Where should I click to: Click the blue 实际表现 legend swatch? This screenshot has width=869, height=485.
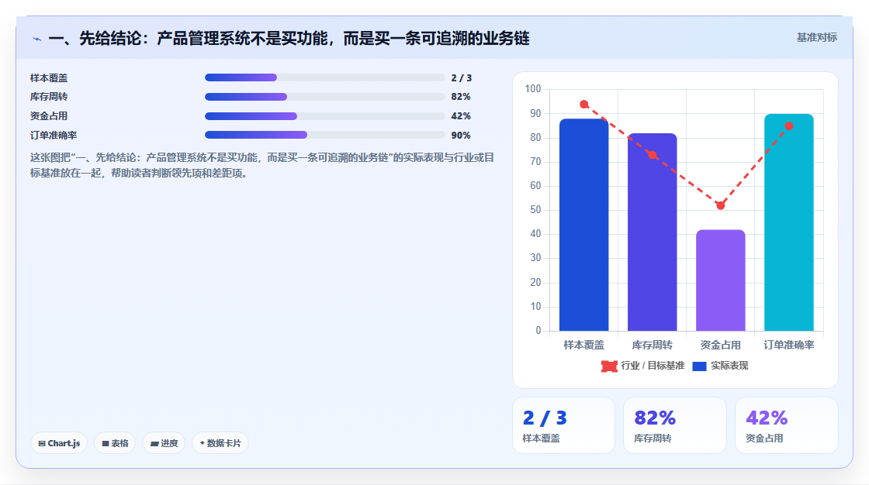[699, 366]
